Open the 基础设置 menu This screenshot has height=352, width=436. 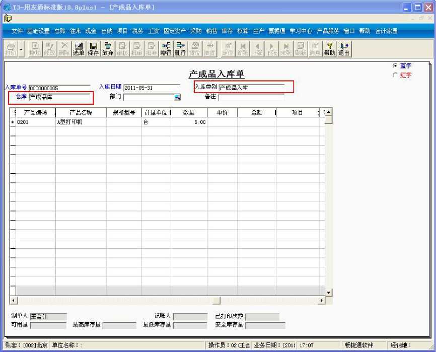click(x=38, y=31)
